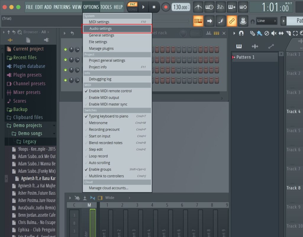Toggle the Enable groups menu option
Viewport: 303px width, 237px height.
(100, 169)
